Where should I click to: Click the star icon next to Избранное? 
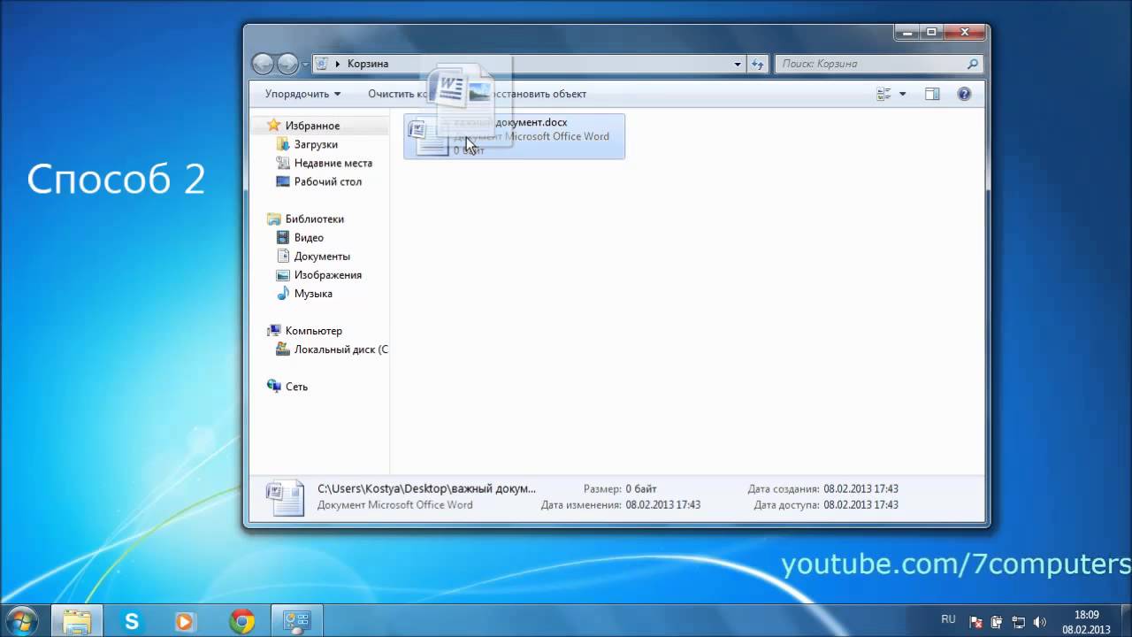pyautogui.click(x=274, y=126)
